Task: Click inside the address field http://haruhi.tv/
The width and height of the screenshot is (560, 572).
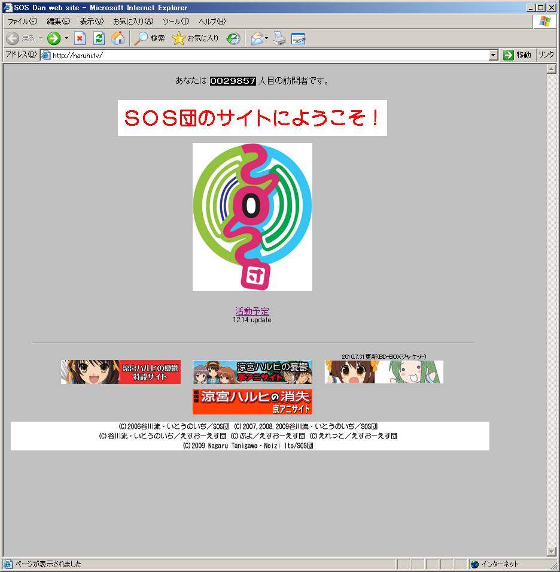Action: (270, 55)
